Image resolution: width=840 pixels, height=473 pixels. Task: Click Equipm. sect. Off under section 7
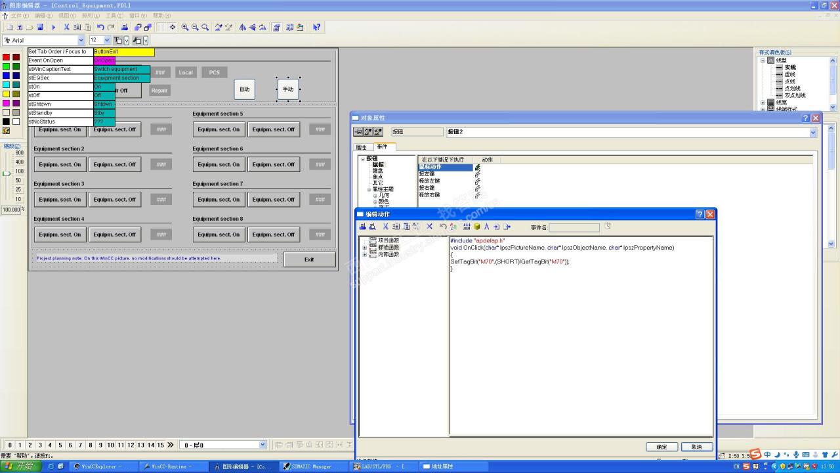tap(274, 200)
